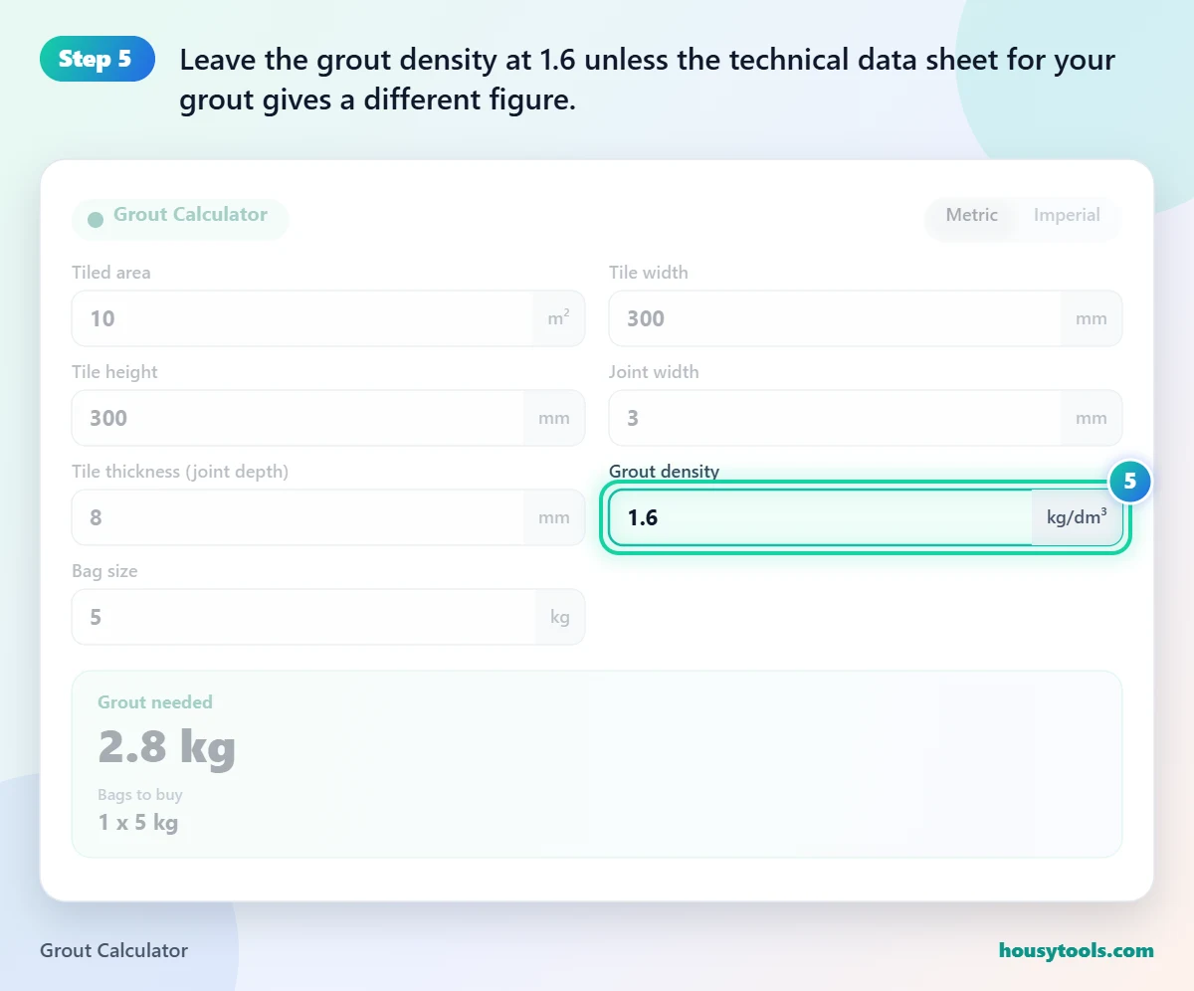Click the 'Tile width' label

(649, 273)
